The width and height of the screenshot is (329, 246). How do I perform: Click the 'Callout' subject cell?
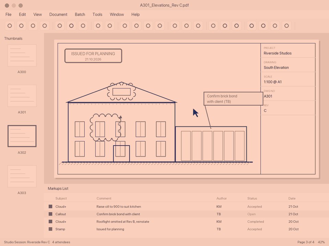(x=61, y=214)
